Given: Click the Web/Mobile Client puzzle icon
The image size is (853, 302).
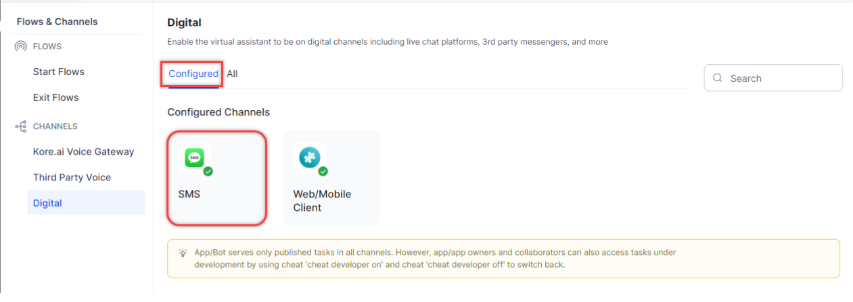Looking at the screenshot, I should point(310,158).
